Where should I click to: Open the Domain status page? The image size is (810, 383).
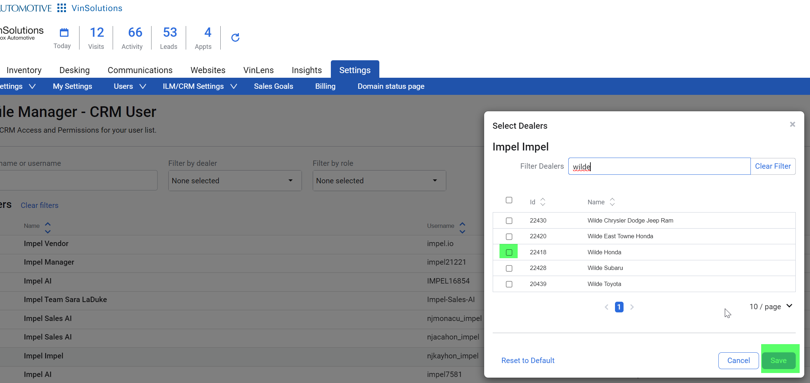click(x=391, y=86)
